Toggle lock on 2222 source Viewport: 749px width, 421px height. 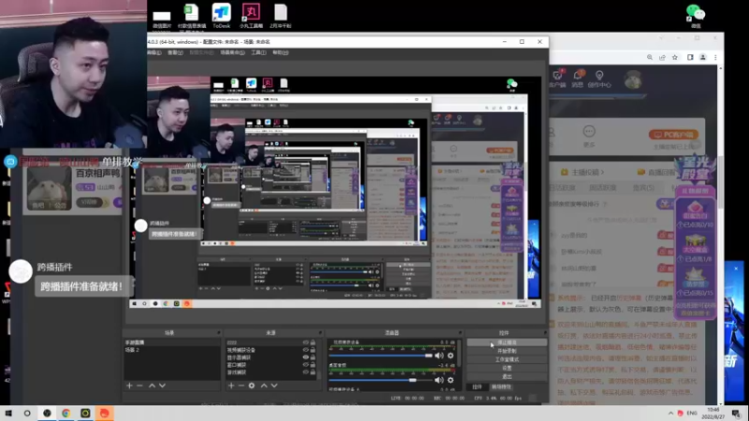click(x=313, y=342)
